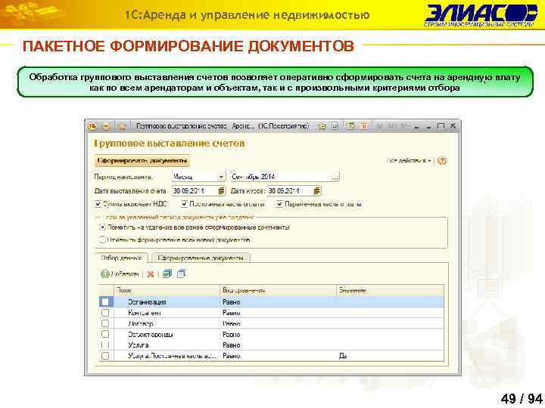Click the Значение column header
Screen dimensions: 545x408
pyautogui.click(x=391, y=290)
